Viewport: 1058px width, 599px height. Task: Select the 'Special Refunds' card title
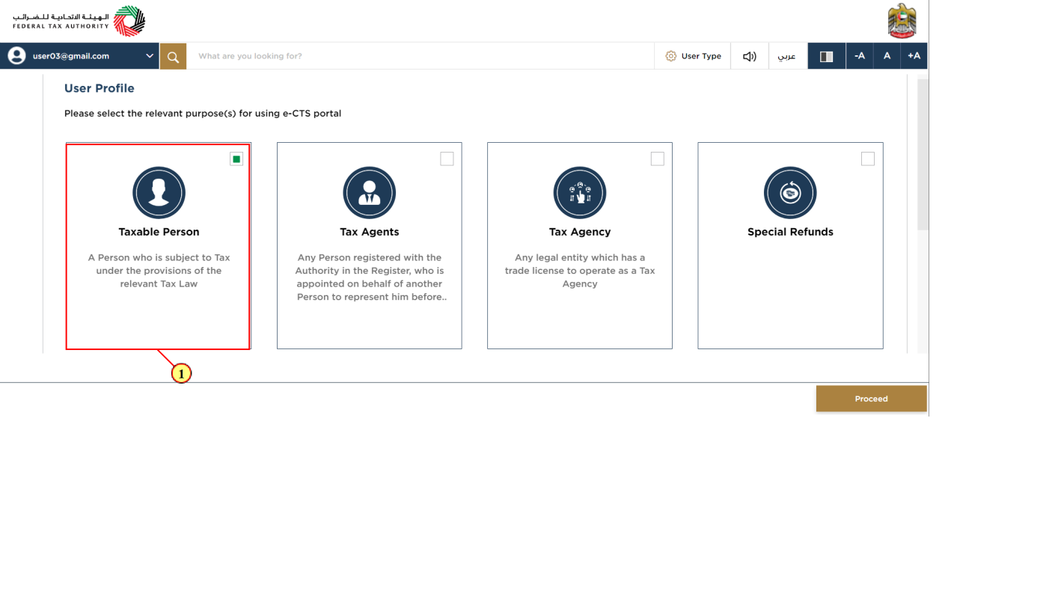(790, 232)
